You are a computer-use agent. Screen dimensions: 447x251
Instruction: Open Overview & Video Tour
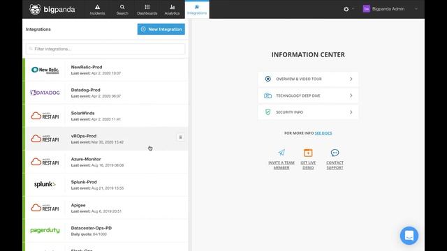(308, 79)
